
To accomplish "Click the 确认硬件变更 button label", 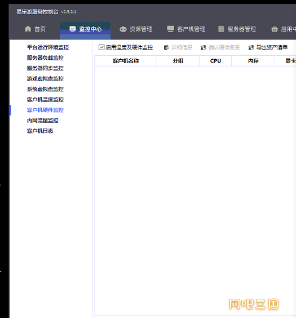I will pos(224,47).
